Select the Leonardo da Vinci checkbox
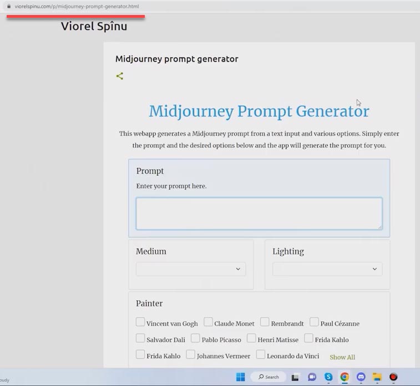Screen dimensions: 420x386 click(x=261, y=354)
